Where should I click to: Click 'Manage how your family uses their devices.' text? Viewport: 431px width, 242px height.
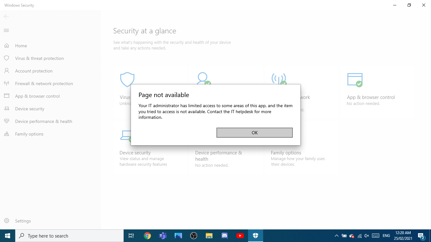pos(298,162)
